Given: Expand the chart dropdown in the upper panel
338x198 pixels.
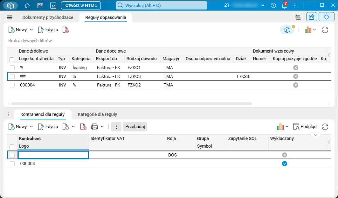Looking at the screenshot, I should point(314,30).
